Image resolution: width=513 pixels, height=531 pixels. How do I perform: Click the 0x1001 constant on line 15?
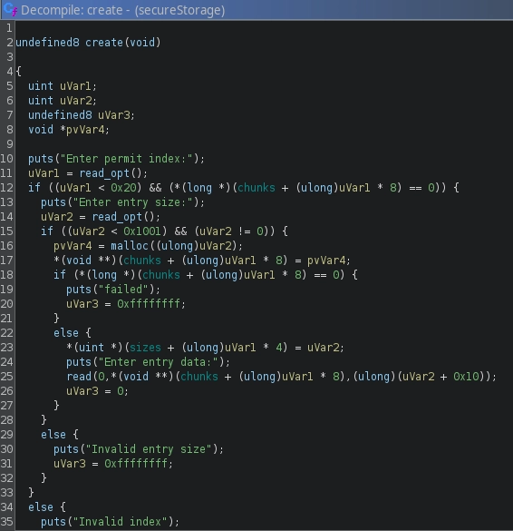click(x=142, y=231)
